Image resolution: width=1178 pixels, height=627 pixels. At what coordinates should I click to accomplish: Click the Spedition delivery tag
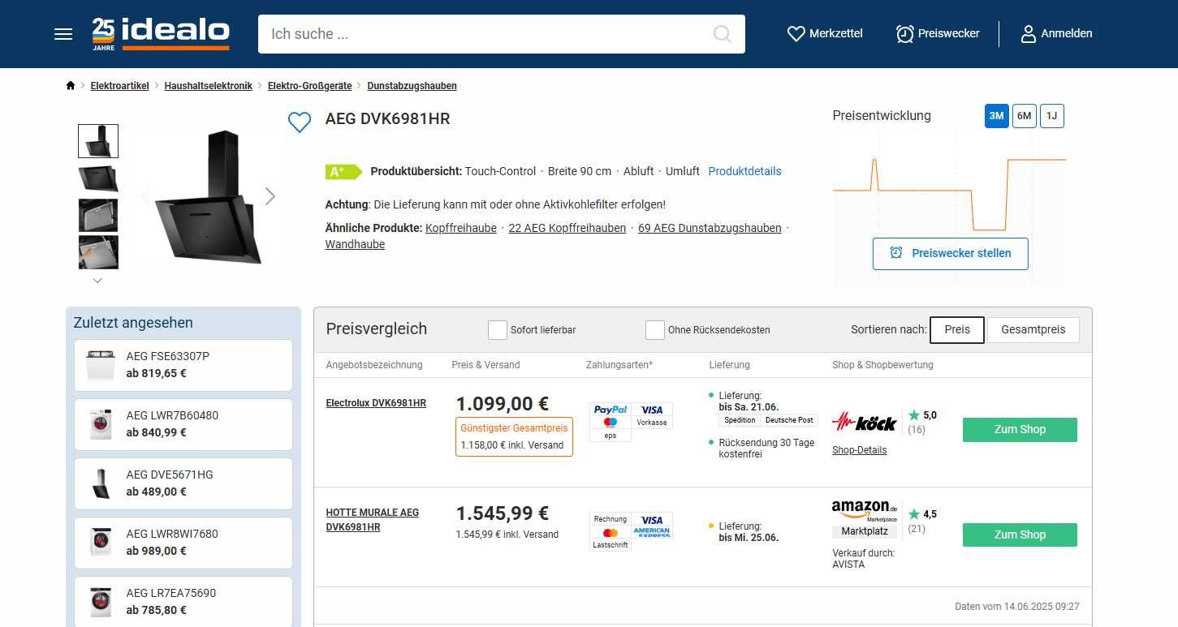pos(740,420)
